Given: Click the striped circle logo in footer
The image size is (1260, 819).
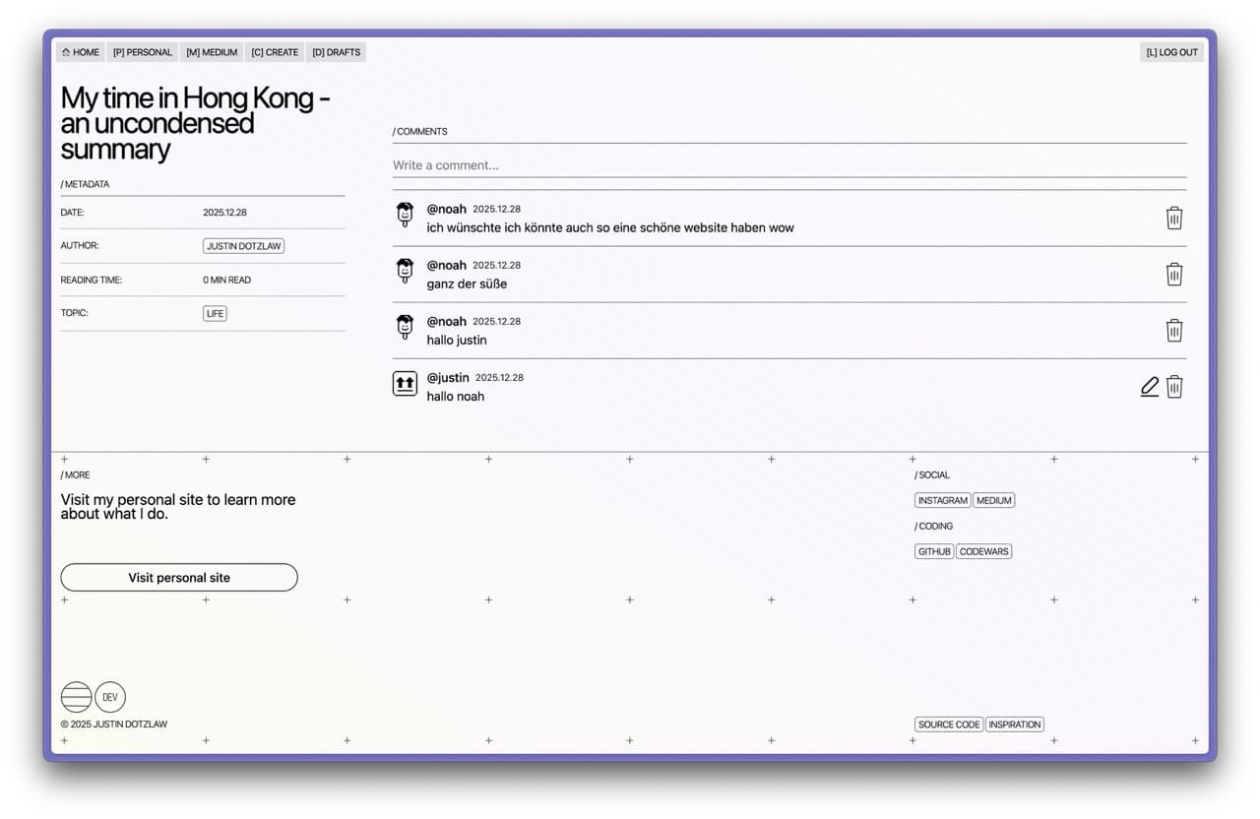Looking at the screenshot, I should click(x=77, y=697).
